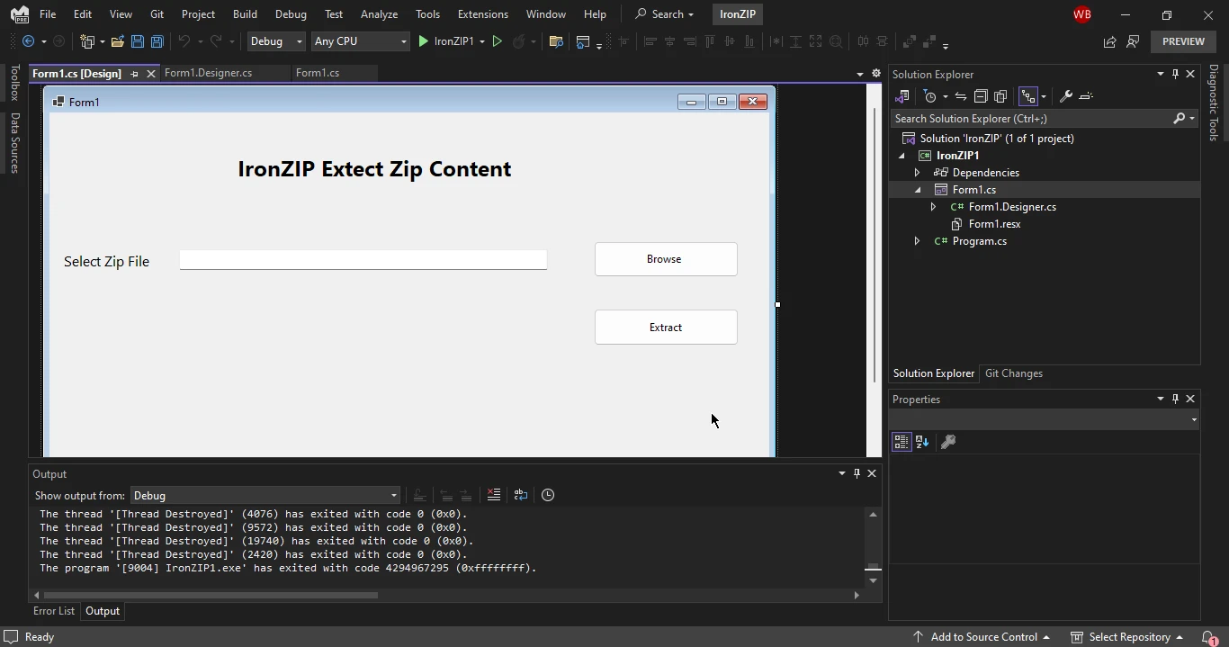Click Collapse All icon in Solution Explorer
This screenshot has width=1229, height=647.
(x=981, y=96)
